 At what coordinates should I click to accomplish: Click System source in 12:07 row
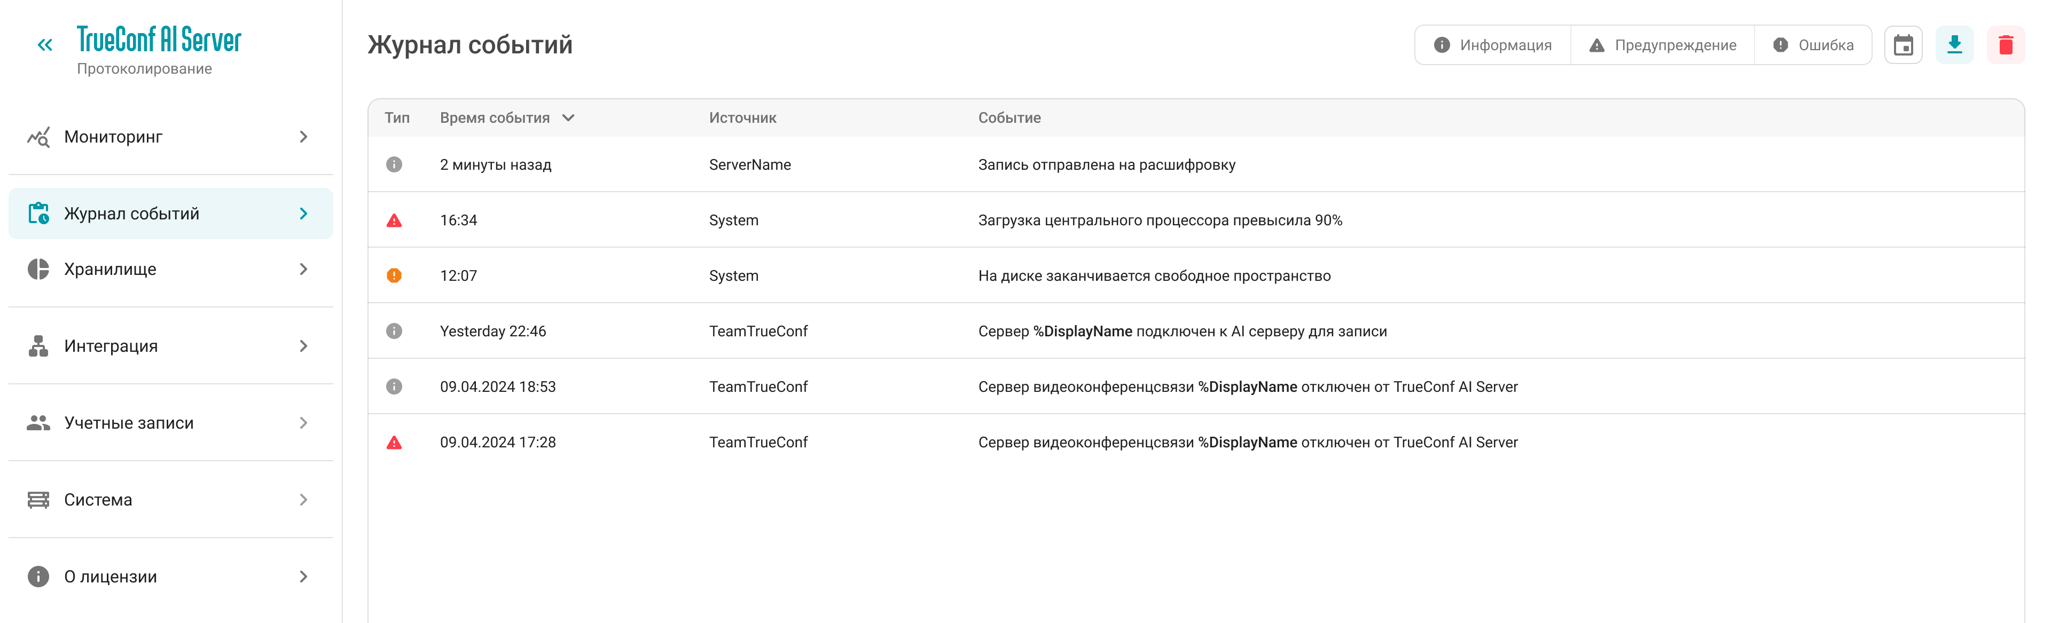point(734,275)
